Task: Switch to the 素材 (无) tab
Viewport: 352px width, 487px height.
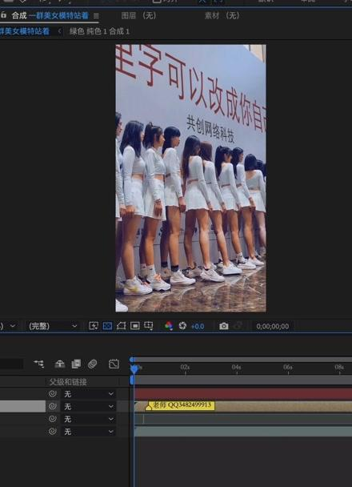Action: click(222, 15)
